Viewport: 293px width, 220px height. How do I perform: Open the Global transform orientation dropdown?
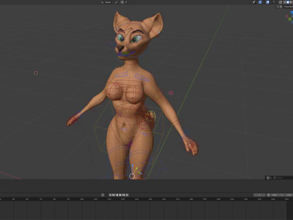107,2
